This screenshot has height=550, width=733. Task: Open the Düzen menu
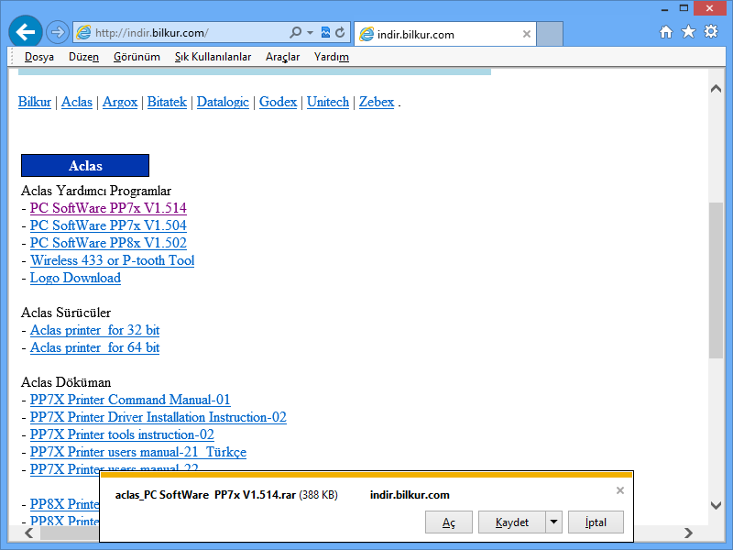(x=83, y=57)
